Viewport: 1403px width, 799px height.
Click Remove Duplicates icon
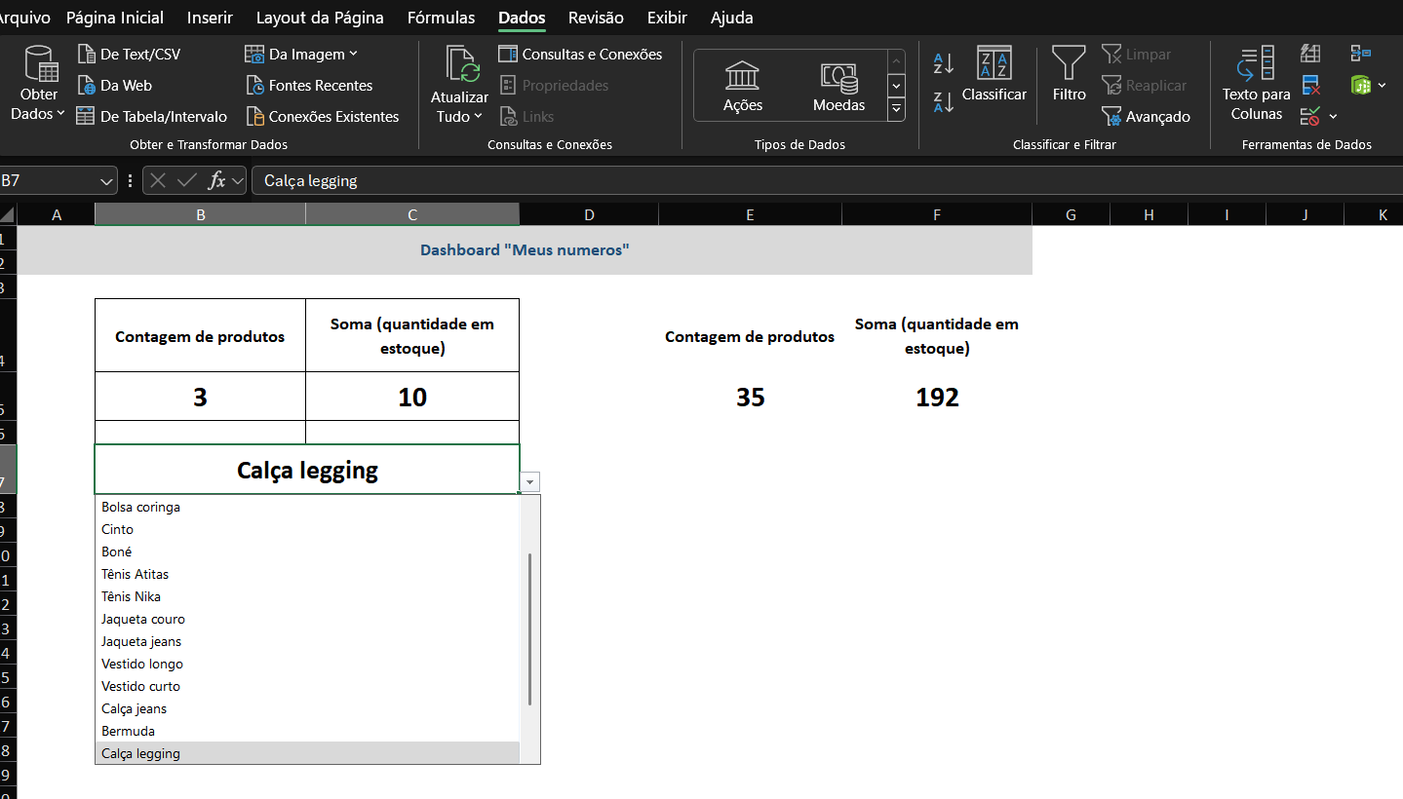(1310, 85)
